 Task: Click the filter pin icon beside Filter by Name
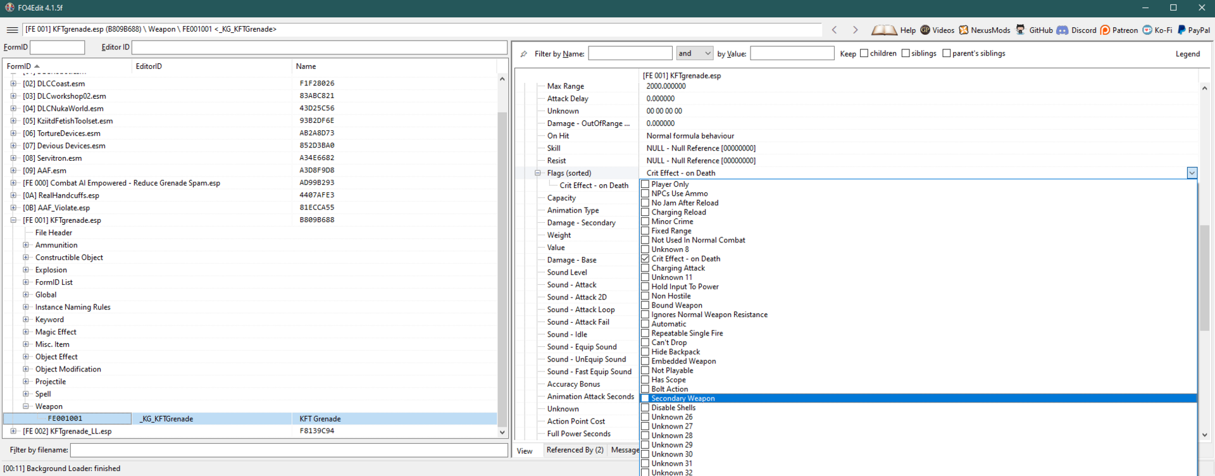[x=524, y=54]
